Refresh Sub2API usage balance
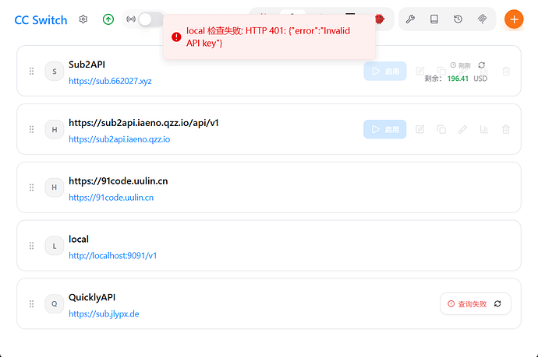The width and height of the screenshot is (538, 357). click(482, 65)
